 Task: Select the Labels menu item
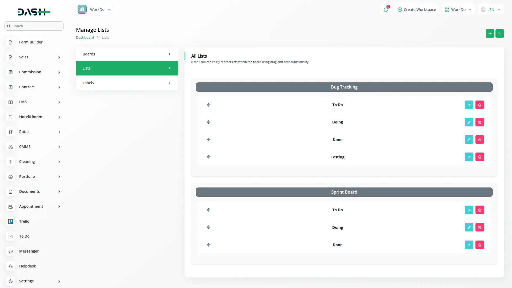coord(127,83)
